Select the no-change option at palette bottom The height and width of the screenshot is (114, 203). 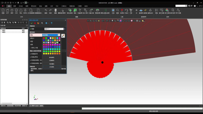(x=52, y=67)
